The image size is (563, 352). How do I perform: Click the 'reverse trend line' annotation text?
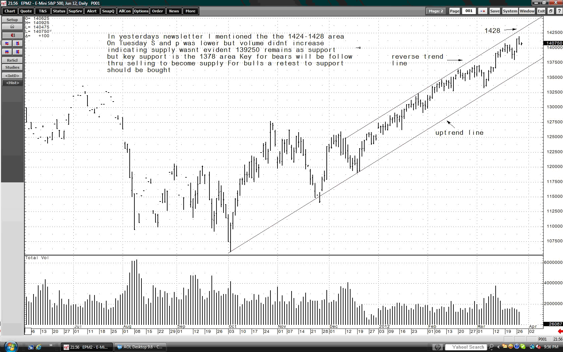[418, 60]
